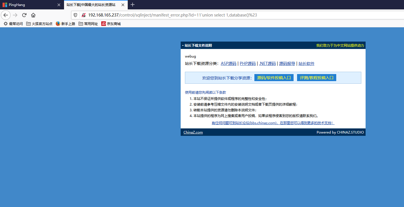
Task: Click the Powered by CHINAZ.STUDIO text
Action: point(340,132)
